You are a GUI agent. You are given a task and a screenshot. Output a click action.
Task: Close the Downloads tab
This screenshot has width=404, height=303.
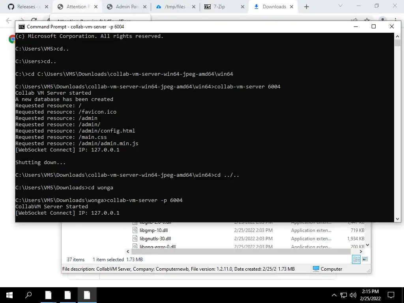point(292,7)
